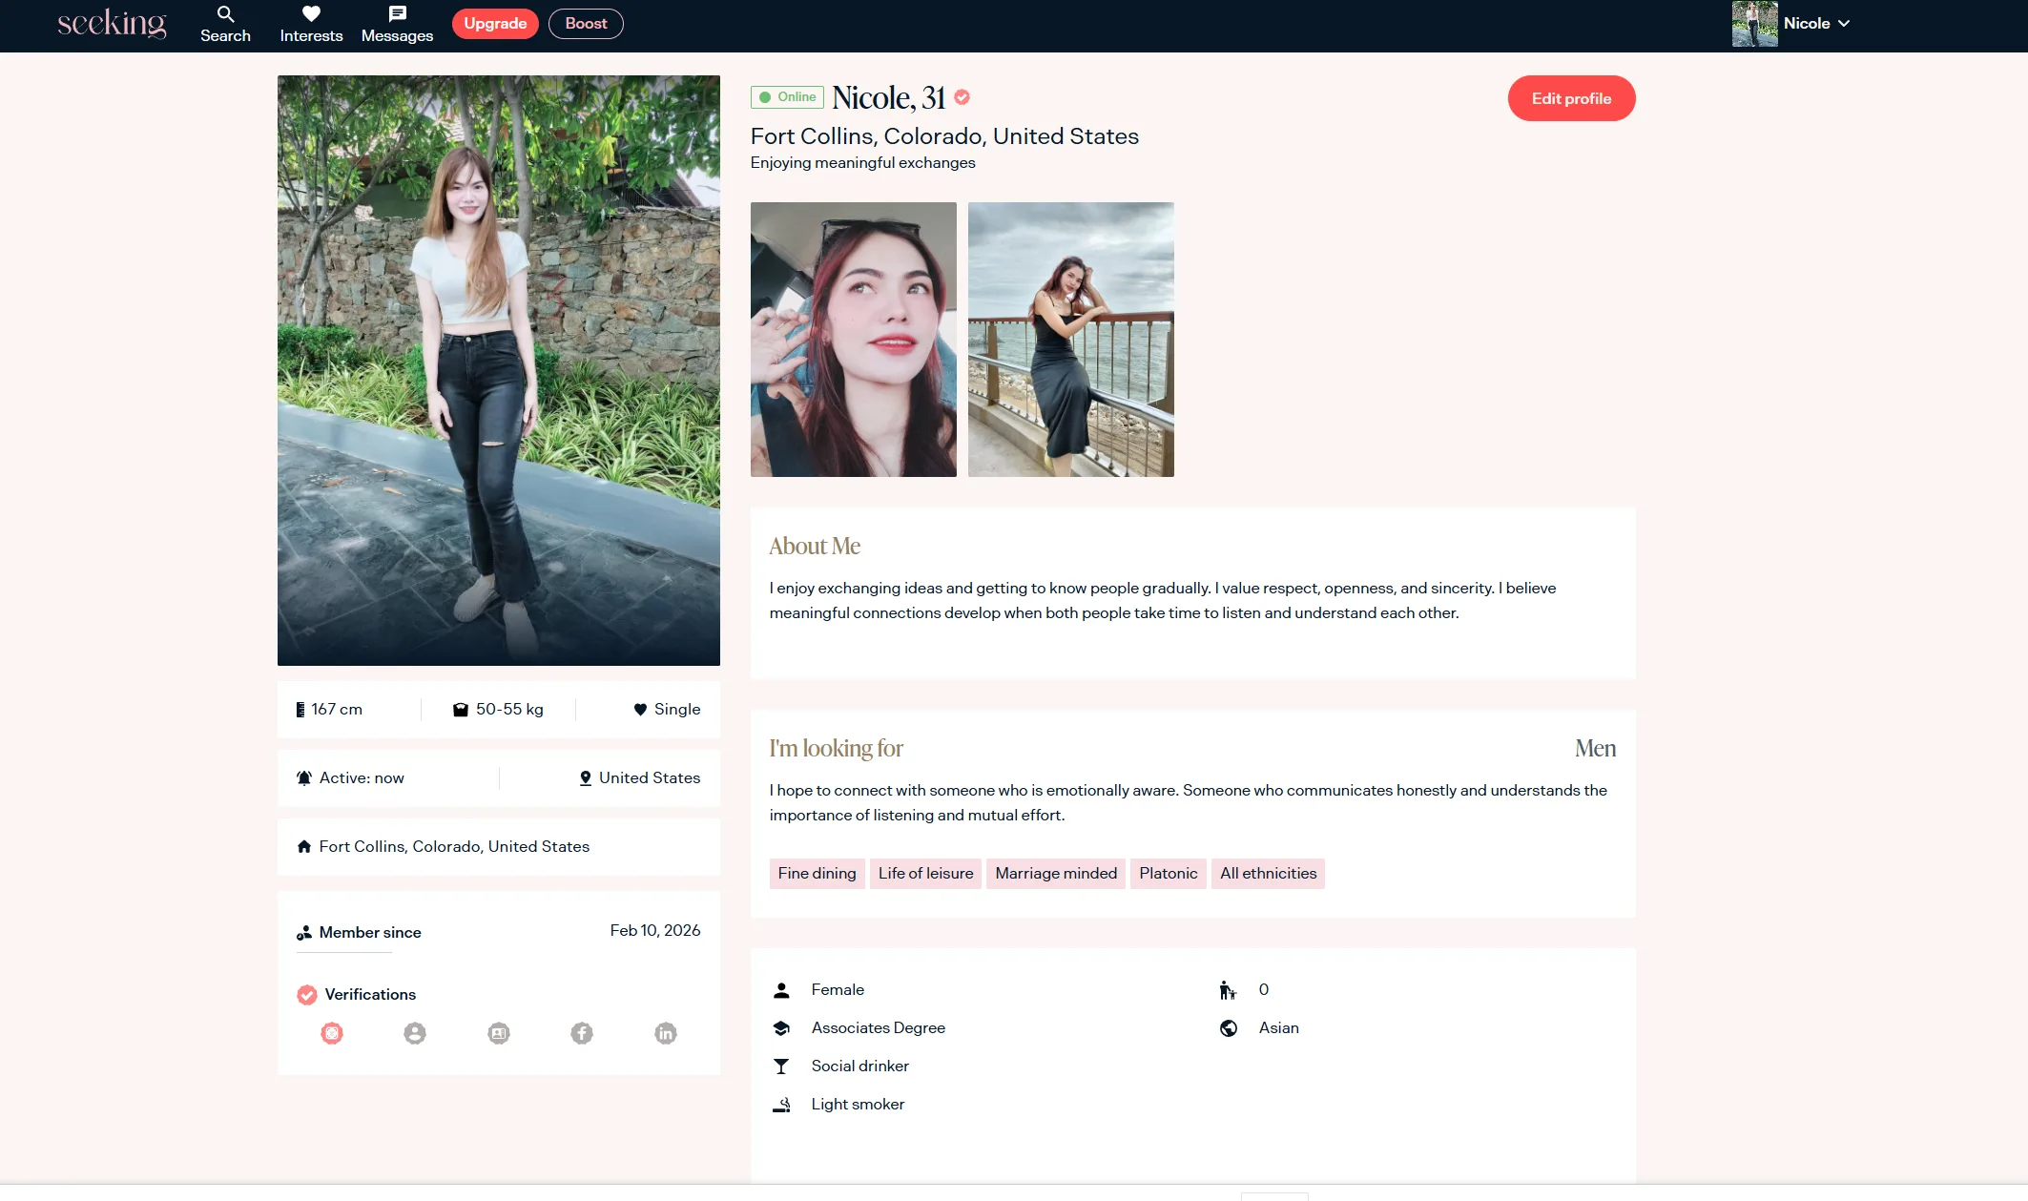Screen dimensions: 2028x1201
Task: Select the Marriage minded tag
Action: 1055,874
